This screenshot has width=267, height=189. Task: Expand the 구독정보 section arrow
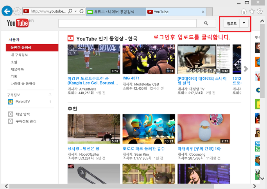click(50, 94)
